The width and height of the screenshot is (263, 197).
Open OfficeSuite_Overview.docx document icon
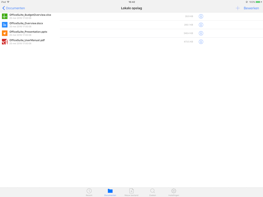point(5,25)
